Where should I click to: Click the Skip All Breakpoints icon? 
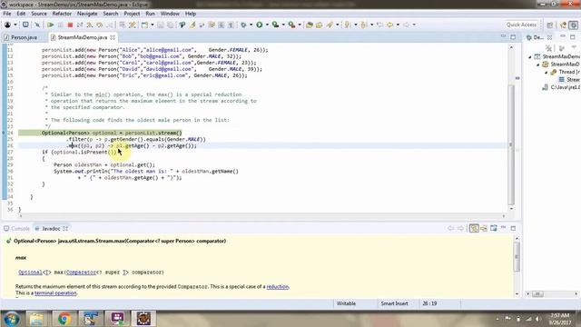pos(37,25)
